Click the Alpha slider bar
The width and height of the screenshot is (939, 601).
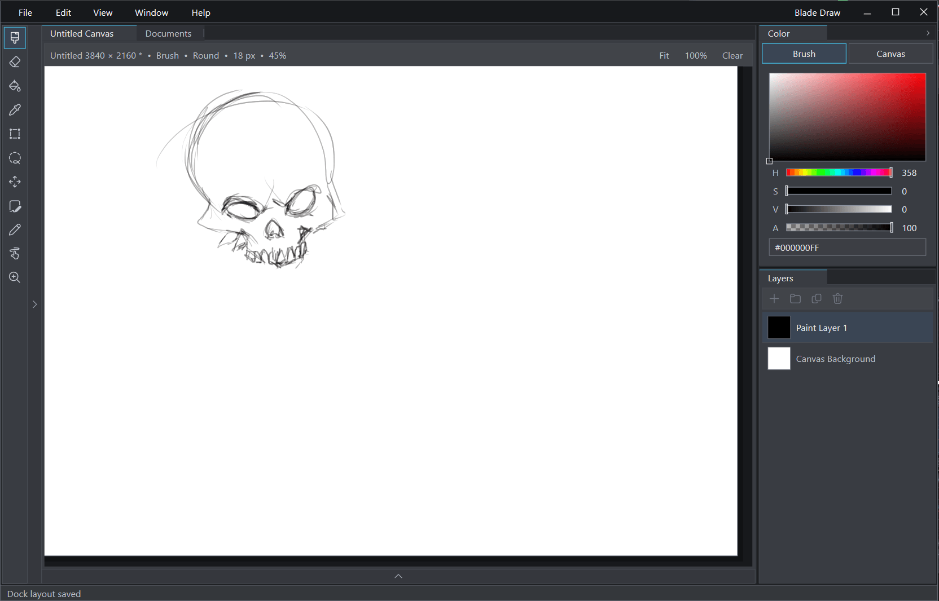839,228
